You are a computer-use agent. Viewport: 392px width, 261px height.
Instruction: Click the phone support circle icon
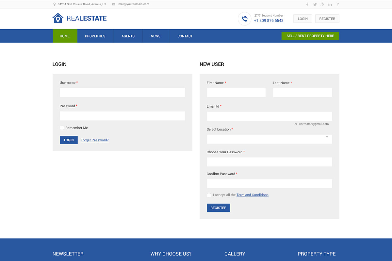coord(244,19)
